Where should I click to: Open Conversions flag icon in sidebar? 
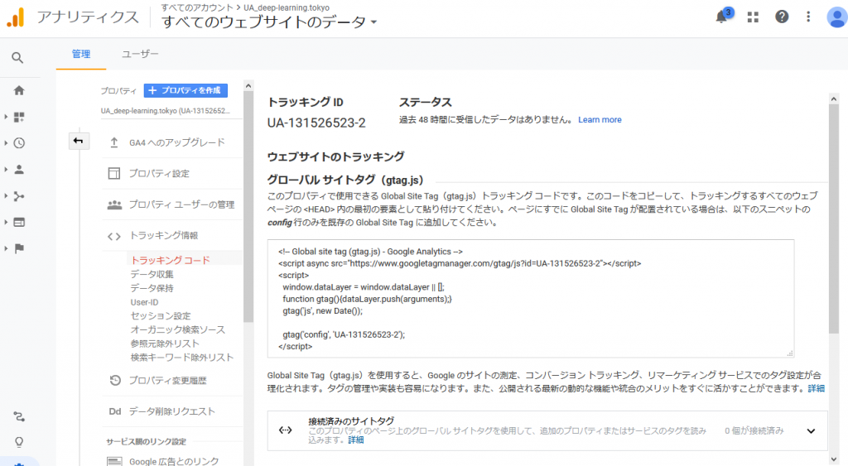pyautogui.click(x=19, y=248)
